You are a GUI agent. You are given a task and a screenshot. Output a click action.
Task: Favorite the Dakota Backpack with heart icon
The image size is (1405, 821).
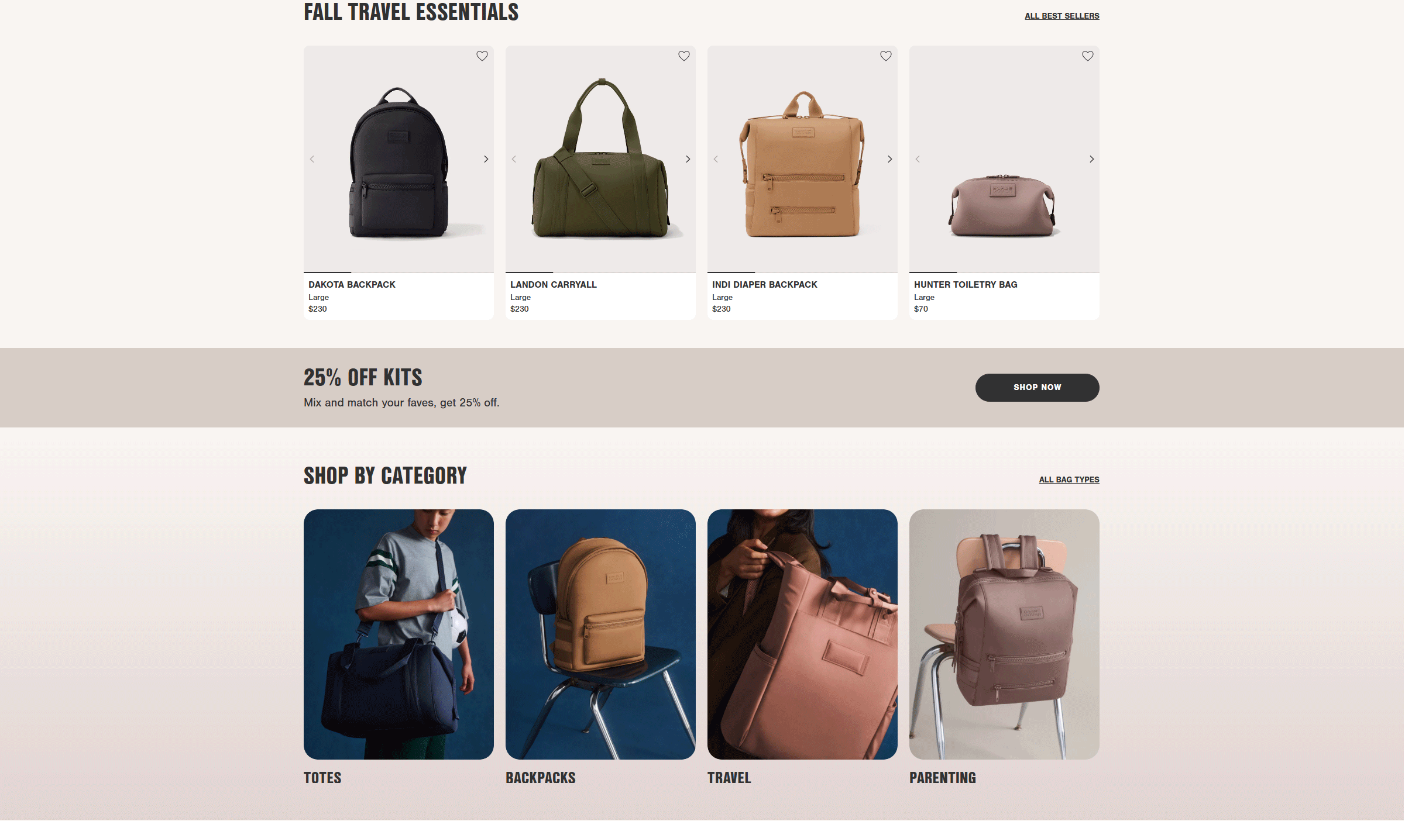(x=482, y=56)
